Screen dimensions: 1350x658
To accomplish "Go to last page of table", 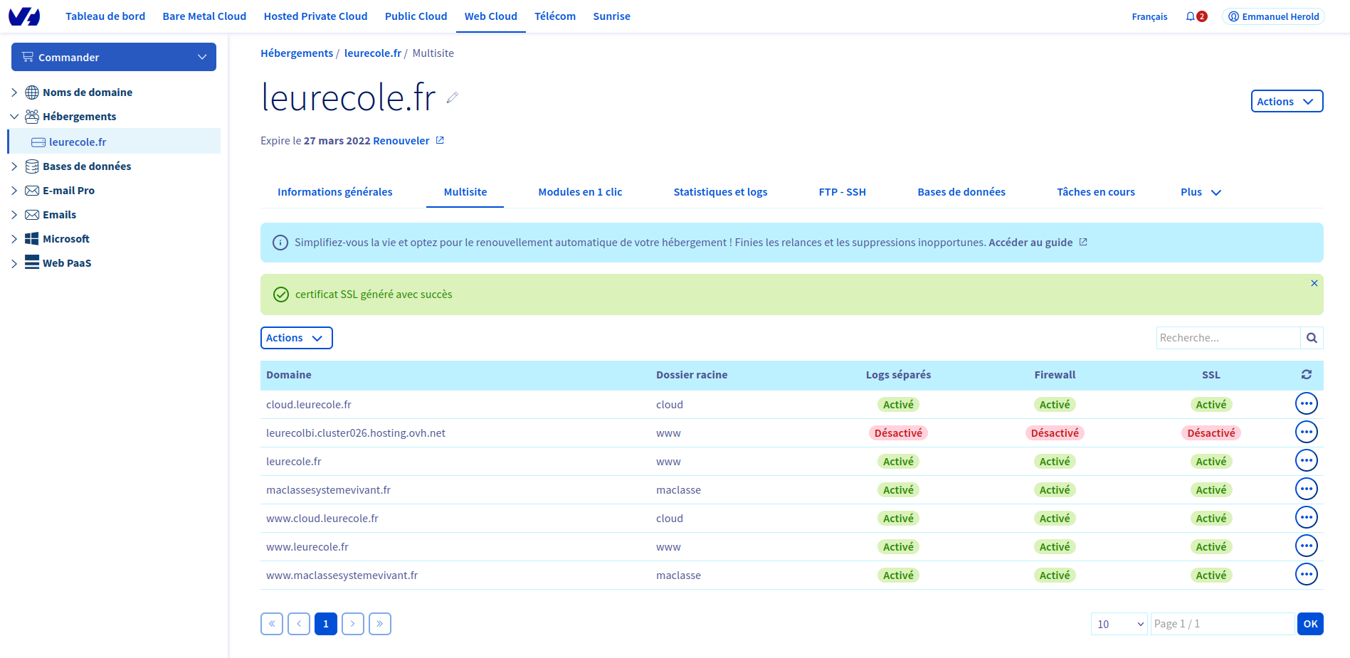I will click(x=380, y=624).
